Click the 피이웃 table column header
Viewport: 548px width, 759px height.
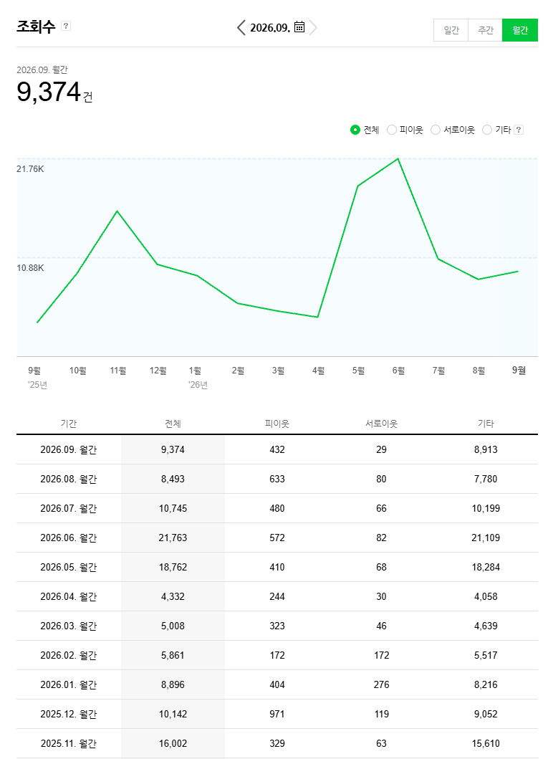277,424
